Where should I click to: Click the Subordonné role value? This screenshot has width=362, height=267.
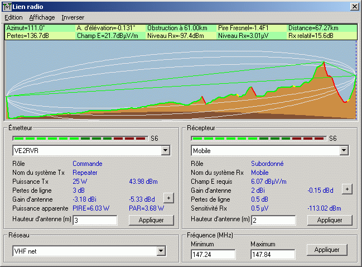(x=267, y=164)
